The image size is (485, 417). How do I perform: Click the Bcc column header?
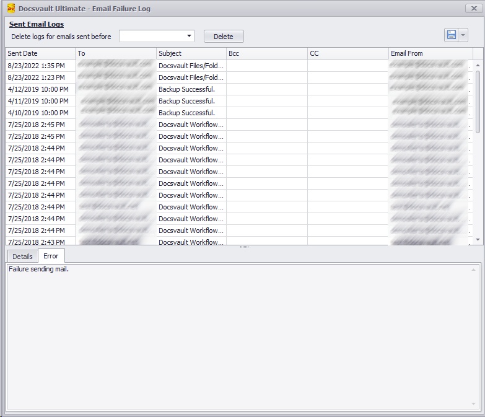click(x=266, y=53)
